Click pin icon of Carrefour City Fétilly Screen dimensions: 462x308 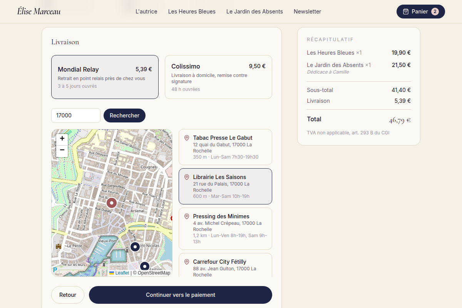187,262
